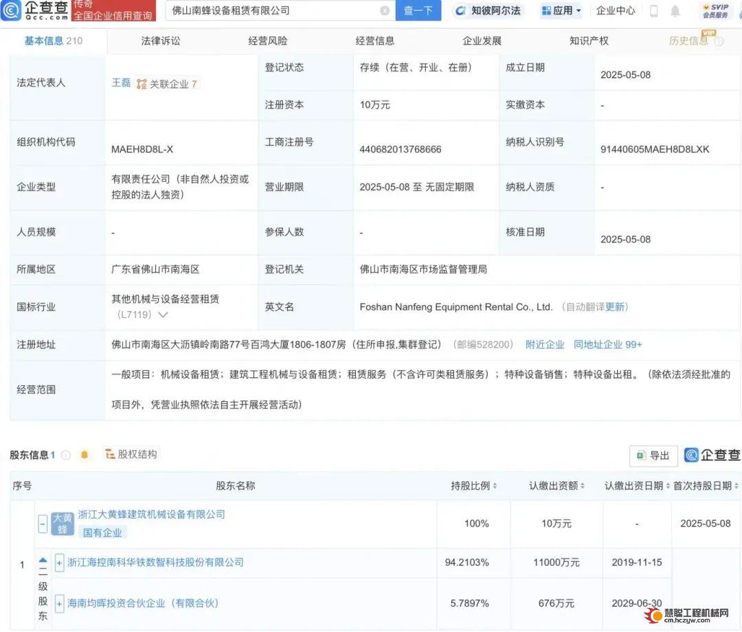
Task: Click the 11000万元 contribution value
Action: pos(556,563)
